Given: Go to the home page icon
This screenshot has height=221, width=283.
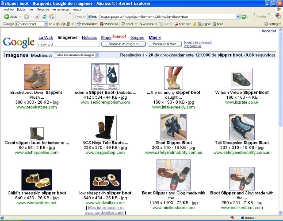Looking at the screenshot, I should (51, 17).
